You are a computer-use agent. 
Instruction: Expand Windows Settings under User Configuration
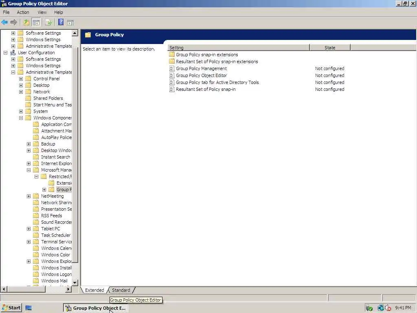point(13,66)
